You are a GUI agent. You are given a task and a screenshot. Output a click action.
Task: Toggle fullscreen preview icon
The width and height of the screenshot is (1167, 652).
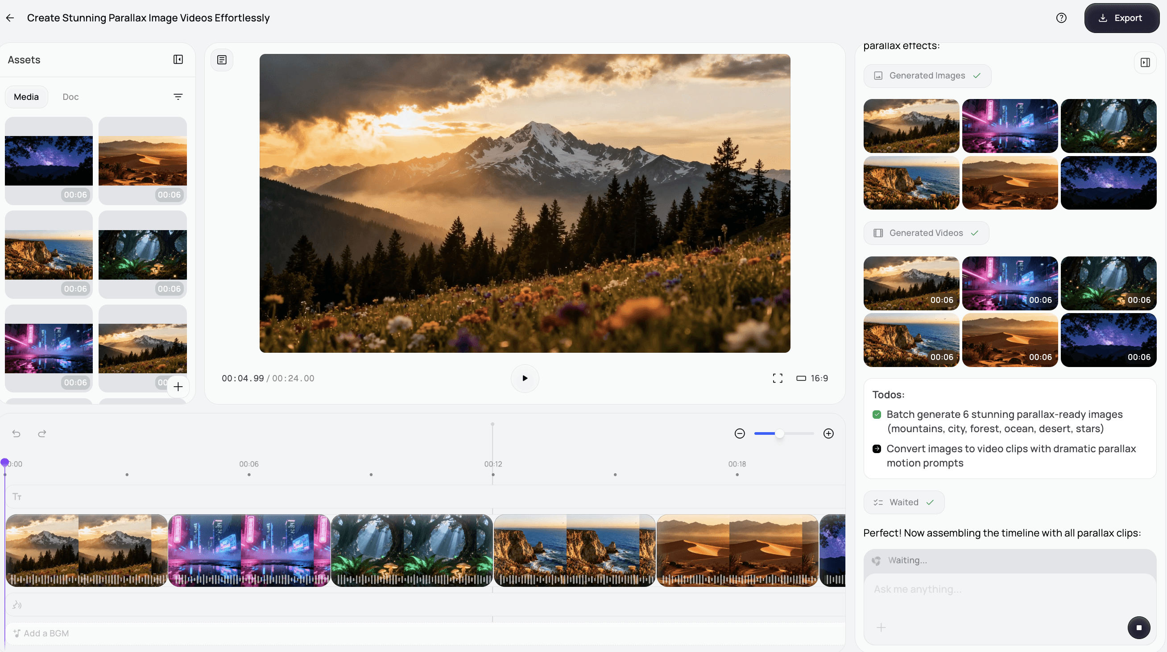[778, 379]
